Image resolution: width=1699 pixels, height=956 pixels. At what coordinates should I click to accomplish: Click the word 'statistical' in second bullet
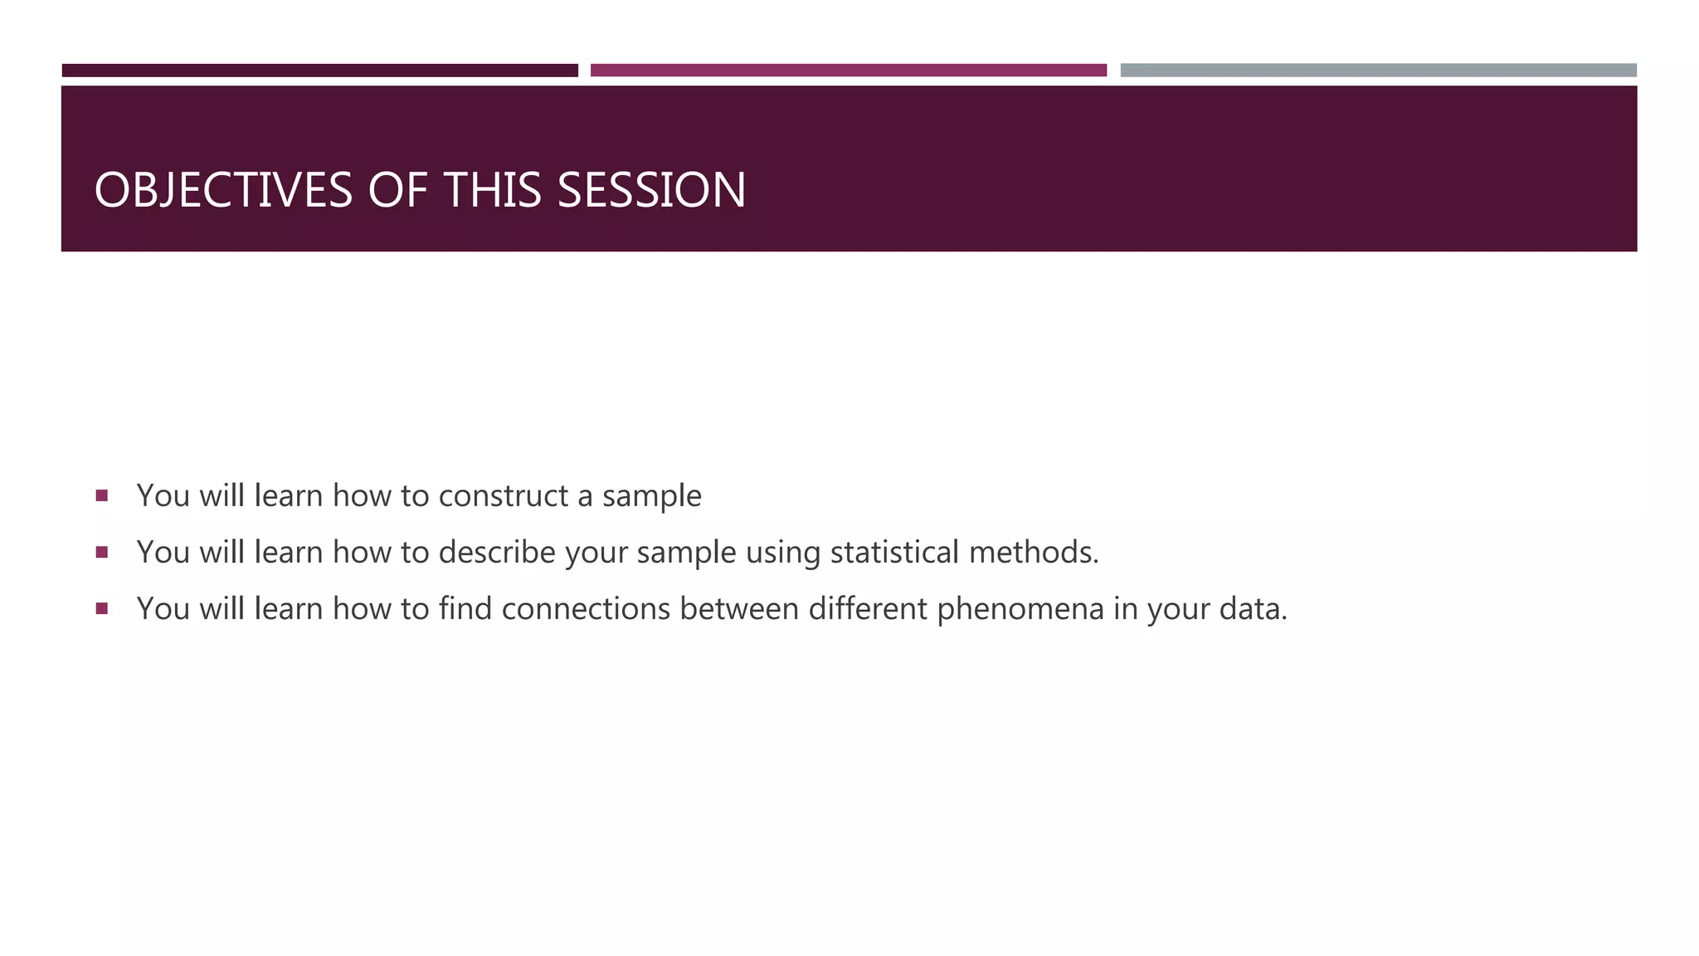[x=894, y=553]
